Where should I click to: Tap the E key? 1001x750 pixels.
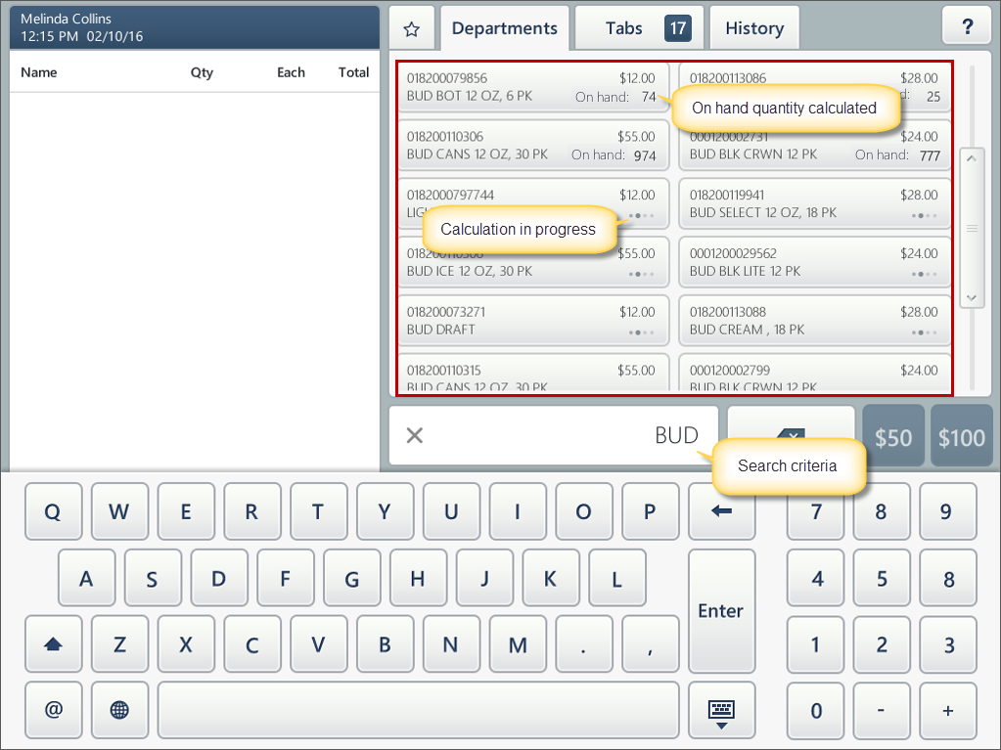coord(186,510)
